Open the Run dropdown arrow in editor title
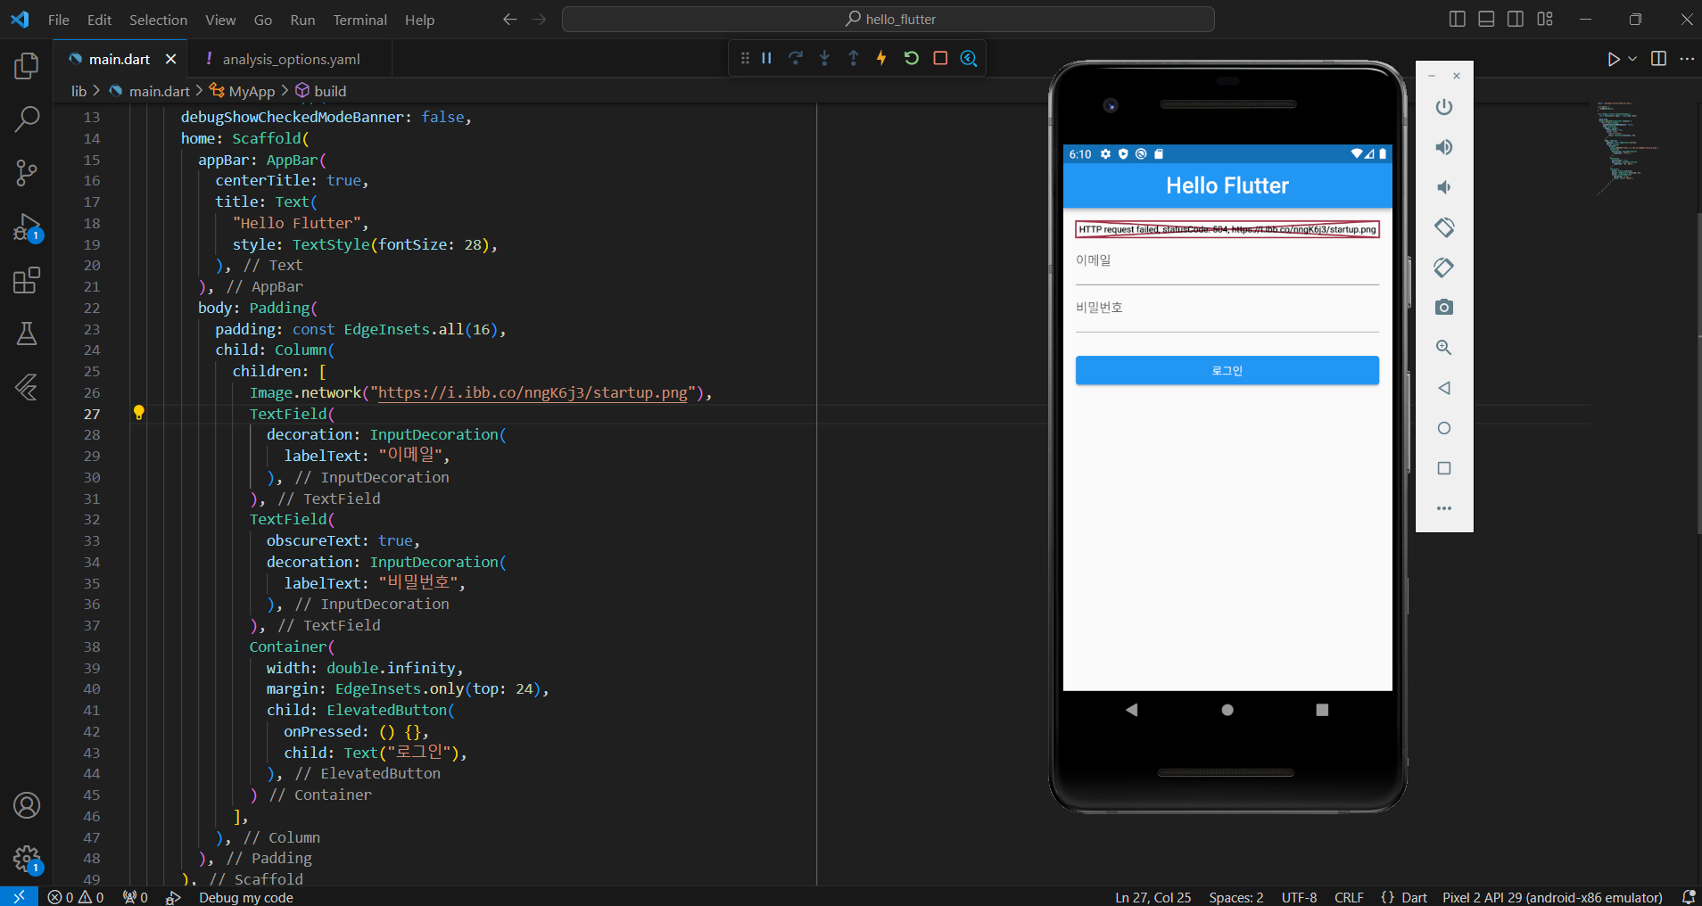This screenshot has width=1702, height=906. coord(1632,59)
